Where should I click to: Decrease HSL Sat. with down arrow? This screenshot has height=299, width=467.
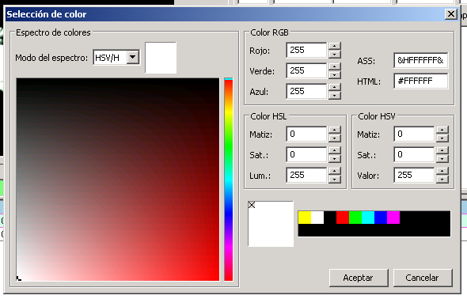pos(335,158)
